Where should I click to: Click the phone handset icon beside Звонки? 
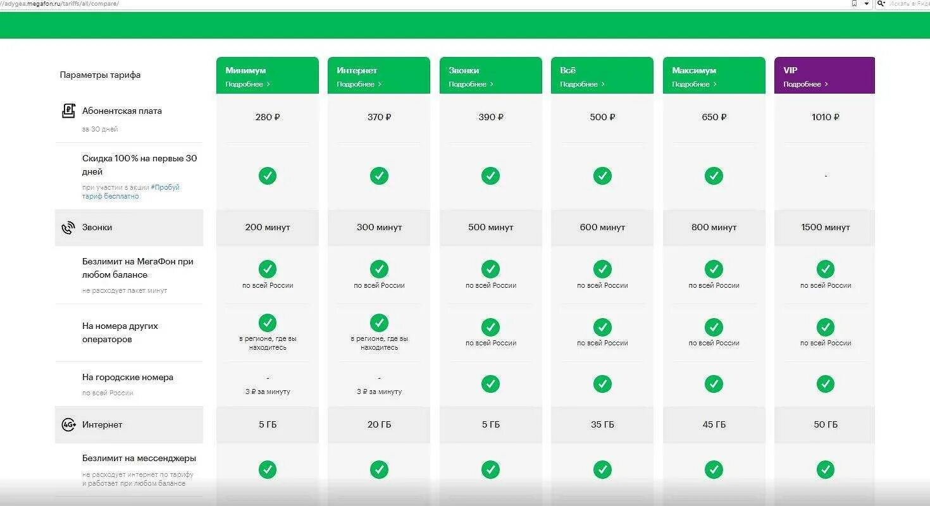68,228
